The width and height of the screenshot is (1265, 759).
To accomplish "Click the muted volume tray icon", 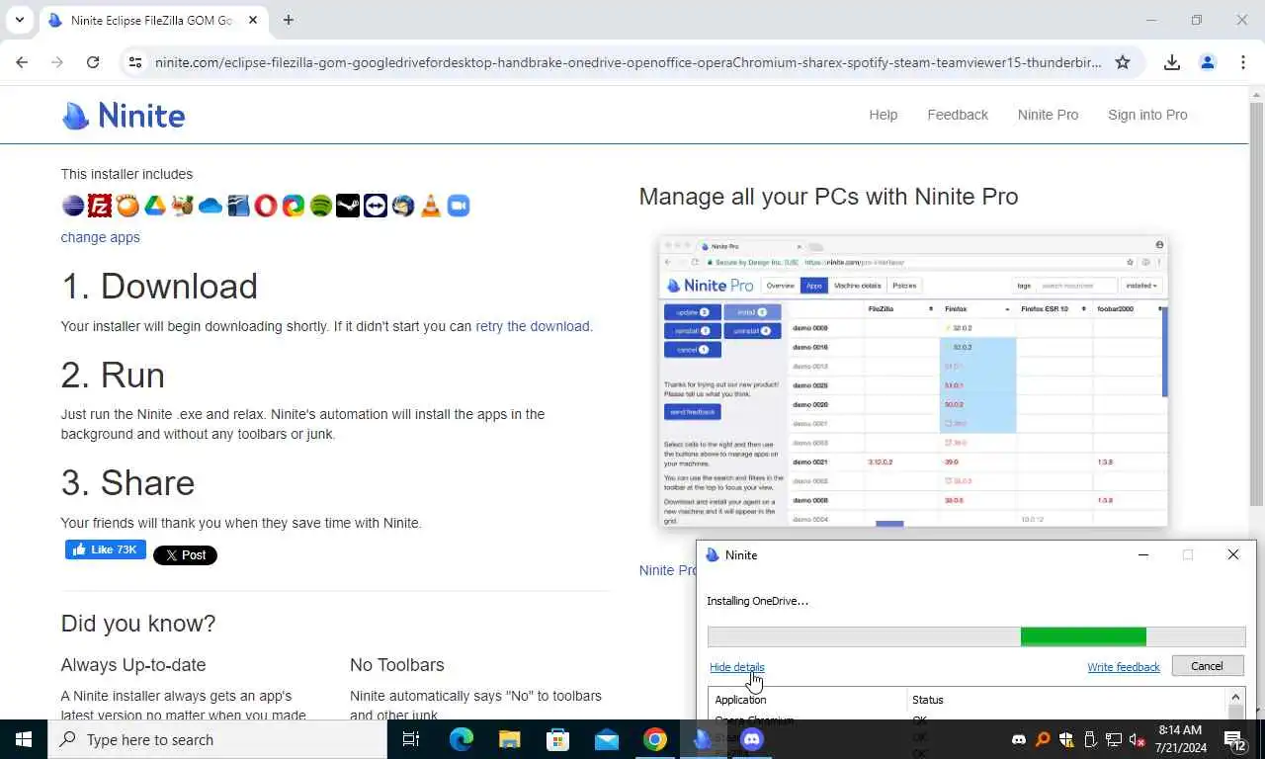I will coord(1138,739).
